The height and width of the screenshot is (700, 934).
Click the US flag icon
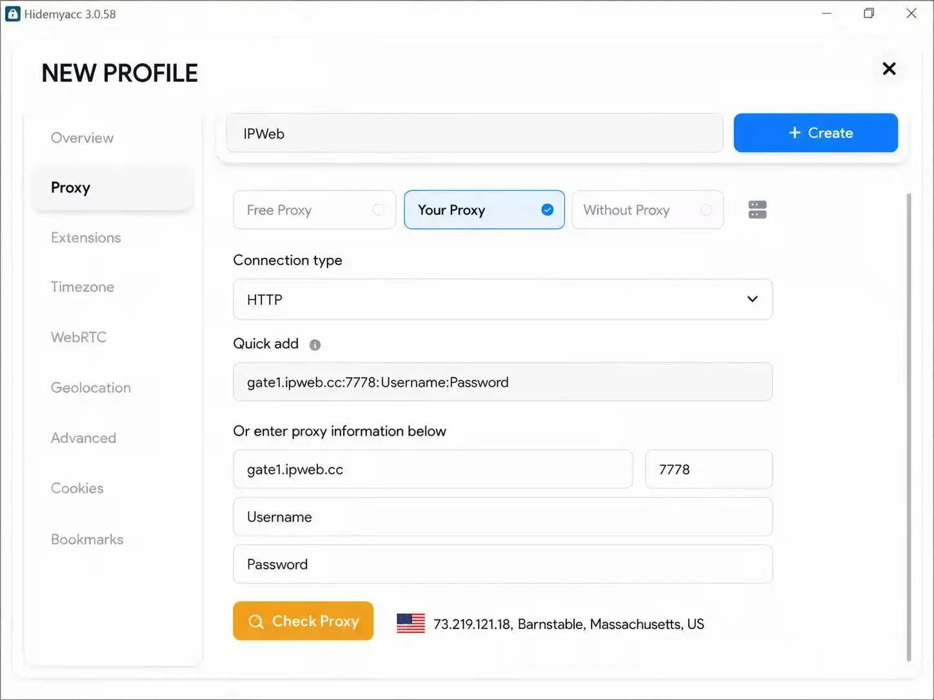pos(410,623)
